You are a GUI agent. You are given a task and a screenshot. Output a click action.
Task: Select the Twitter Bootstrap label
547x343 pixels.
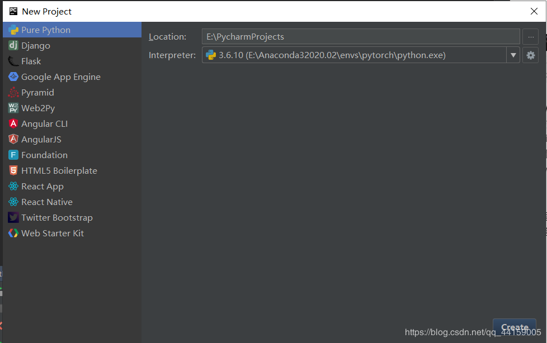[x=57, y=218]
